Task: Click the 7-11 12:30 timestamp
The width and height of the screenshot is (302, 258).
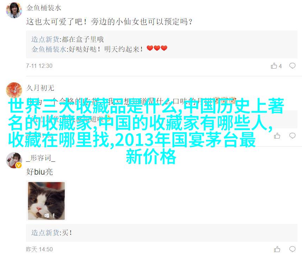Action: click(x=39, y=66)
